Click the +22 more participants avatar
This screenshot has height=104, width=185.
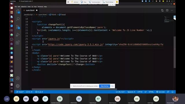(7, 99)
